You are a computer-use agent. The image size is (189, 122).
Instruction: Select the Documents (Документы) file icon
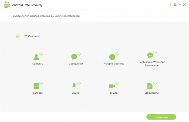coord(150,86)
